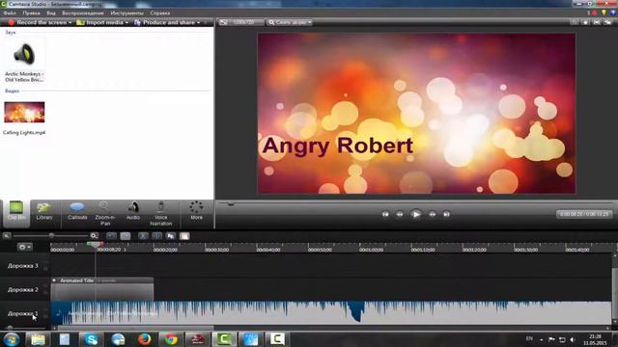Open Skype from the taskbar
The height and width of the screenshot is (347, 618).
(x=91, y=339)
